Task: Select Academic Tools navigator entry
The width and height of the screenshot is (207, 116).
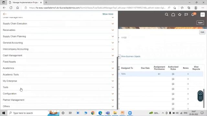Action: coord(11,74)
